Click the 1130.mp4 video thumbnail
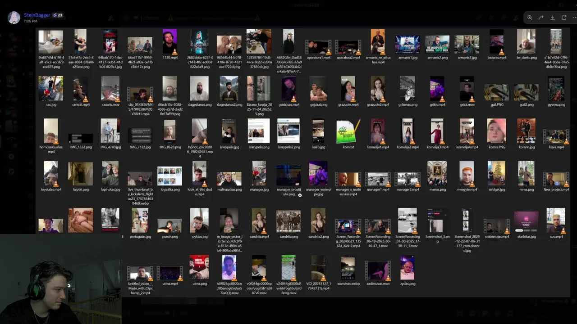 169,41
